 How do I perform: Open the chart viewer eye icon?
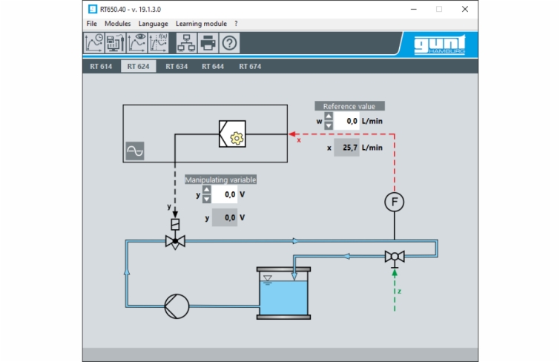(x=136, y=43)
